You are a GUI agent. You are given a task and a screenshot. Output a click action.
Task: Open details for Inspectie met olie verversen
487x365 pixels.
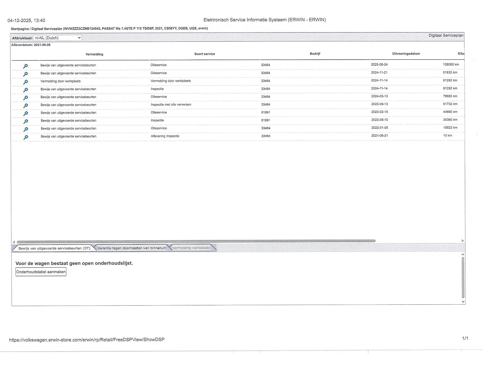(25, 105)
